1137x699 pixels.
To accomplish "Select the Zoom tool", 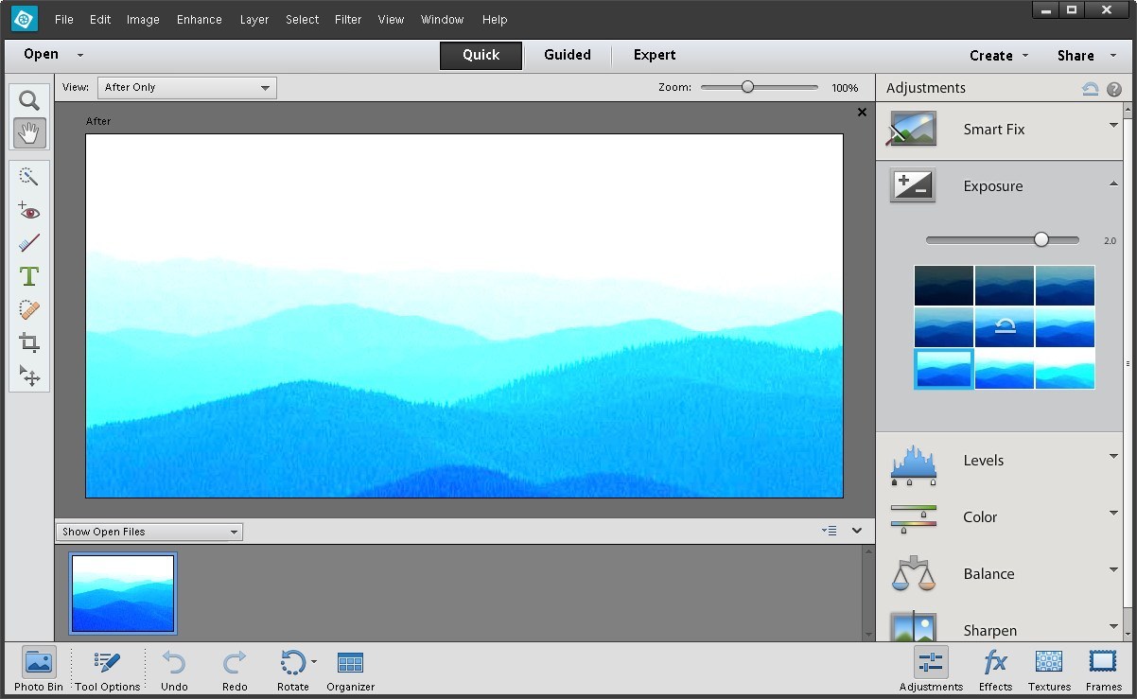I will click(28, 99).
